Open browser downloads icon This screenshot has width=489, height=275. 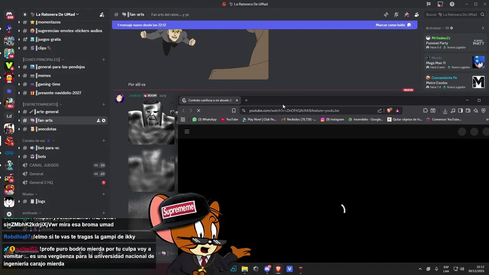click(x=445, y=111)
